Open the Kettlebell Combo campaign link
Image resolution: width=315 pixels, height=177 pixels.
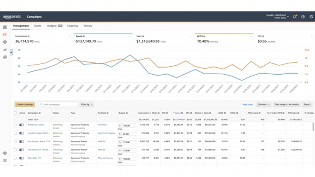point(36,125)
